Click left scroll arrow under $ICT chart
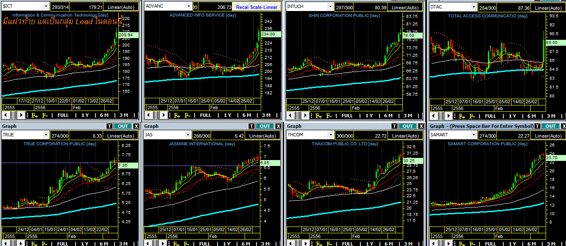 pyautogui.click(x=6, y=115)
